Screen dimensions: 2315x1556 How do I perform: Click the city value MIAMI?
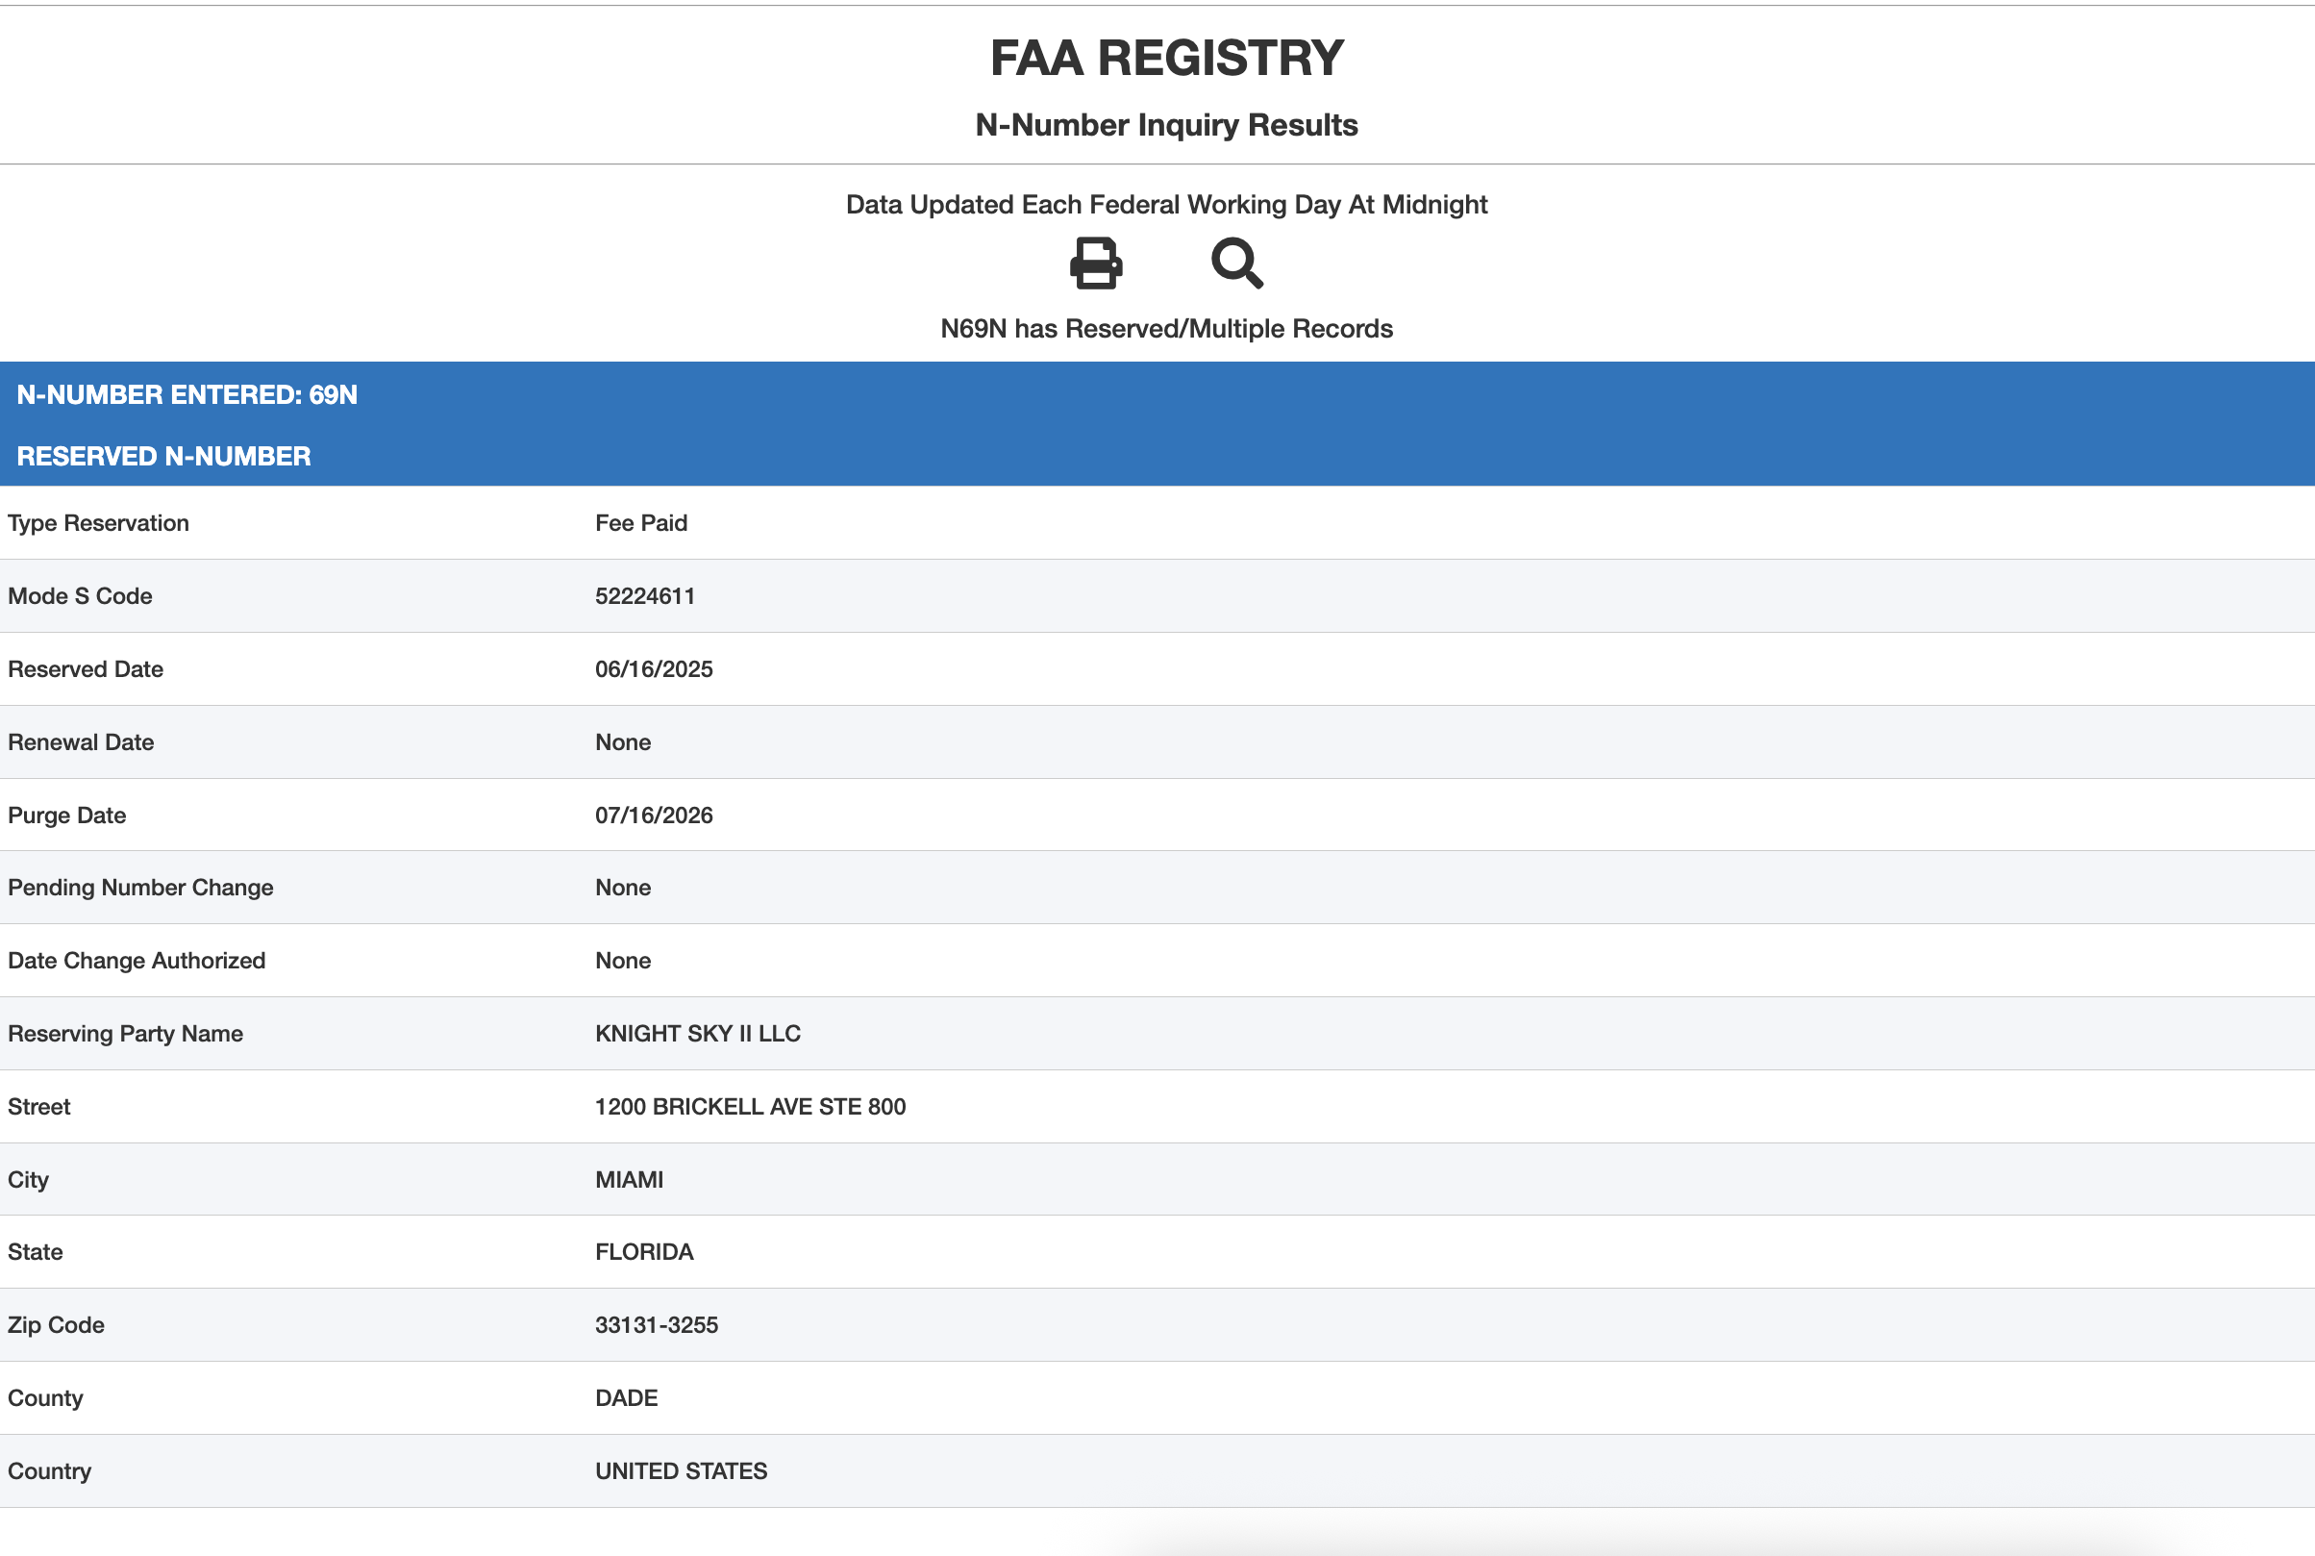pyautogui.click(x=629, y=1180)
